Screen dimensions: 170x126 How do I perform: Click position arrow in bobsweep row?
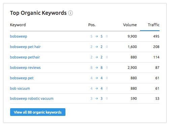click(96, 36)
